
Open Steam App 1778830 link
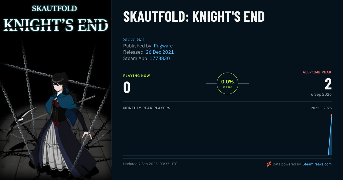point(160,58)
